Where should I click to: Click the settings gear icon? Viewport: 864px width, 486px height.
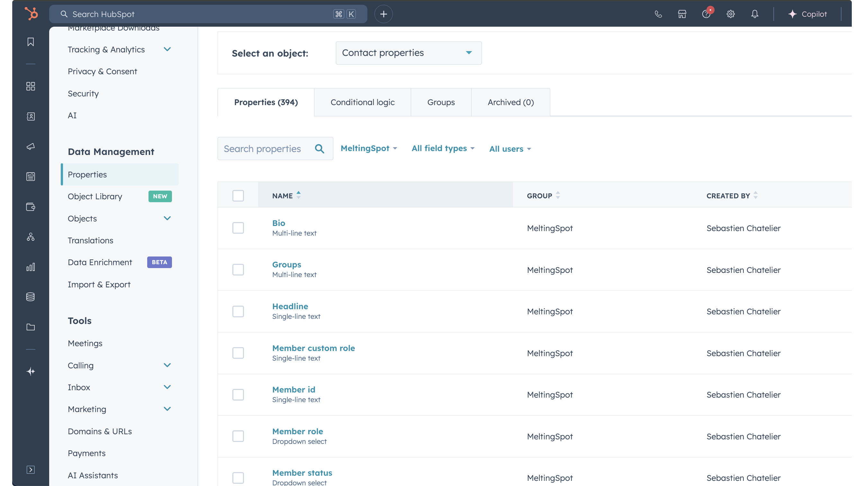coord(731,14)
